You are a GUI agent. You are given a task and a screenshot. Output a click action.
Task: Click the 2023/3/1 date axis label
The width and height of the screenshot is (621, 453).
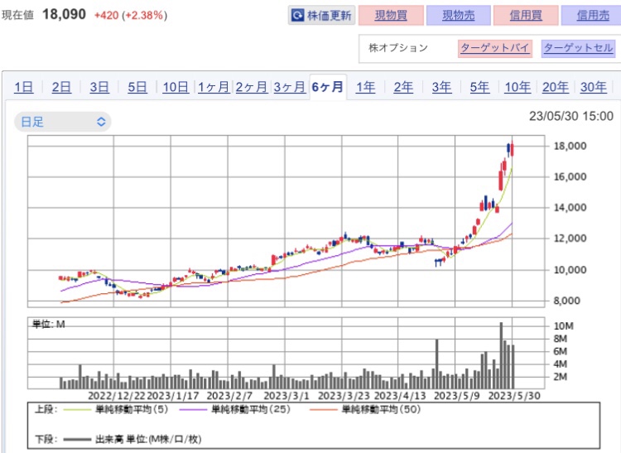pos(286,396)
